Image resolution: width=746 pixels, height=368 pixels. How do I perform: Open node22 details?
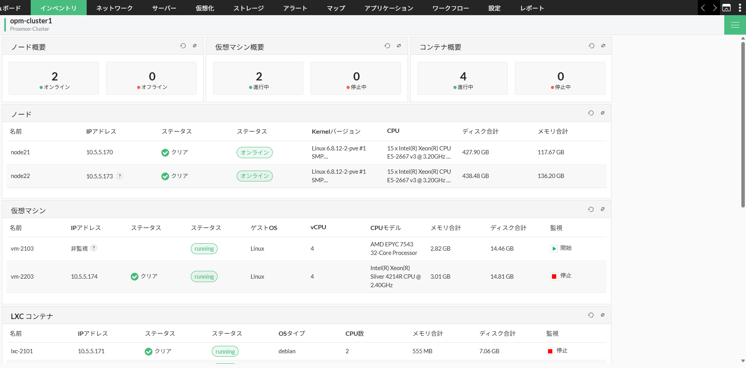pos(20,176)
